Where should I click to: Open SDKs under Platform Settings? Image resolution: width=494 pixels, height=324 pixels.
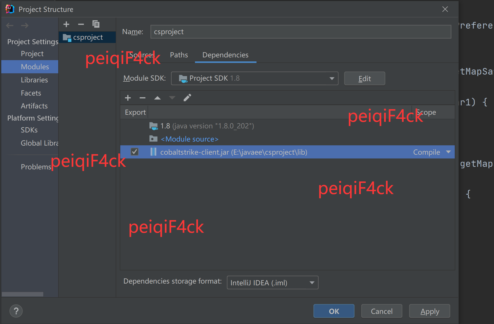(x=29, y=130)
